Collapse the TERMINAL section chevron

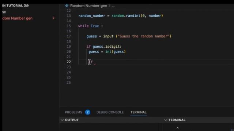(x=166, y=120)
